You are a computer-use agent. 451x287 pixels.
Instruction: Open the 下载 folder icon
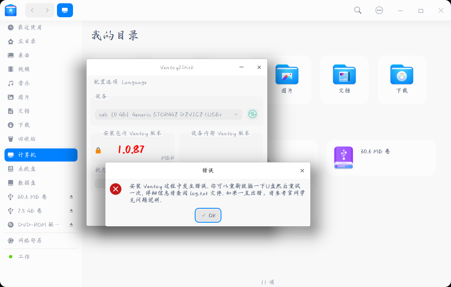coord(401,75)
